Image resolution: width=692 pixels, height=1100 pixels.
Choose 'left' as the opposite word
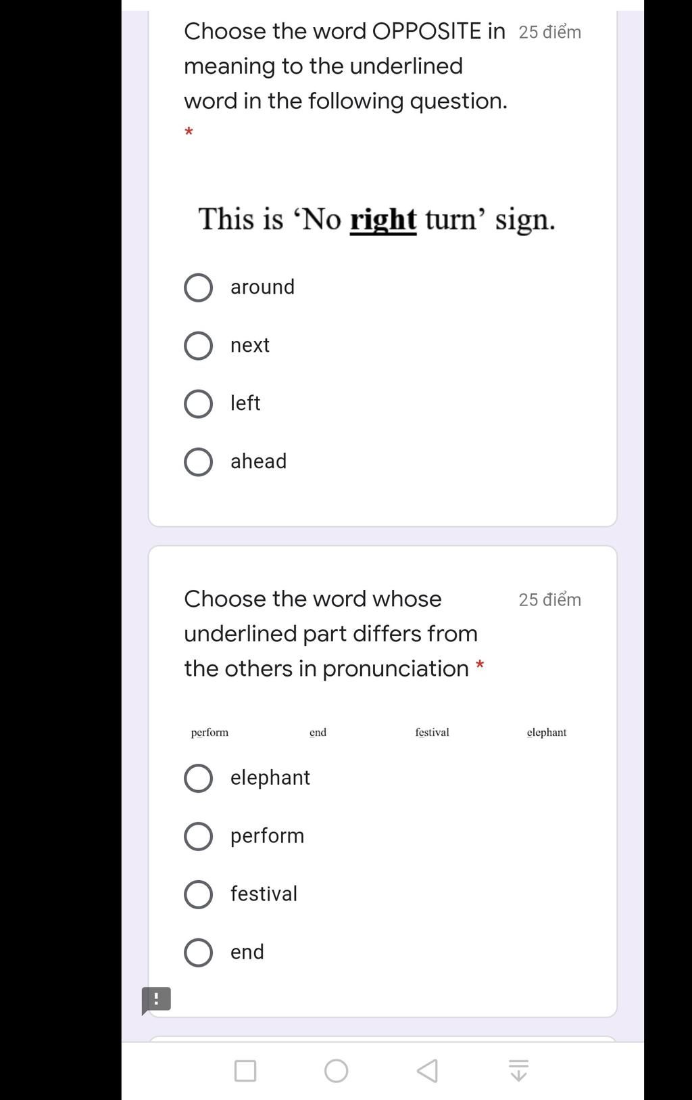(198, 404)
